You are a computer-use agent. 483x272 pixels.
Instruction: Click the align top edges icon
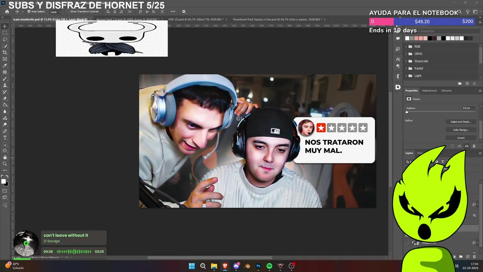(140, 12)
